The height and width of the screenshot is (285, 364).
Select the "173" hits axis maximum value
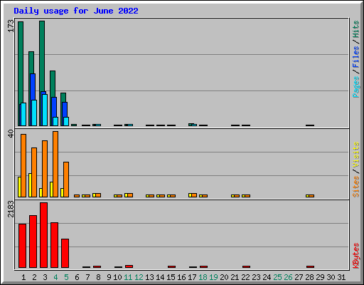tap(11, 26)
